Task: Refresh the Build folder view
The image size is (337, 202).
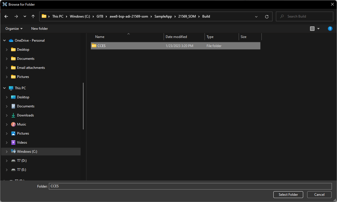Action: point(267,16)
